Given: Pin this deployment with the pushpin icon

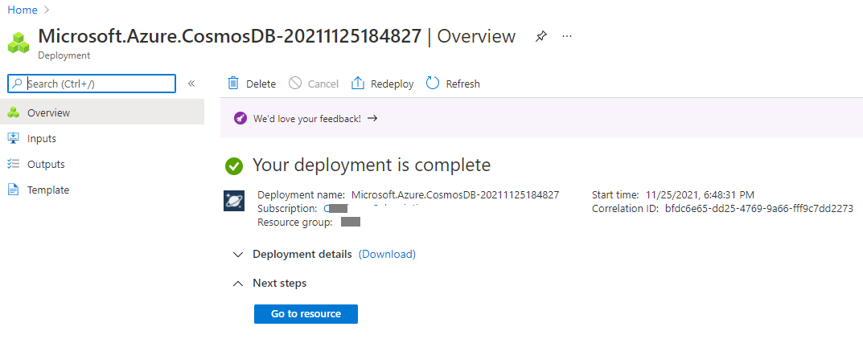Looking at the screenshot, I should coord(541,37).
